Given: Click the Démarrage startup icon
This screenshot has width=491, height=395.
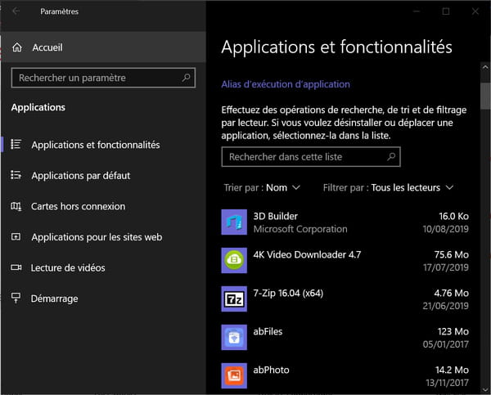Looking at the screenshot, I should (16, 298).
